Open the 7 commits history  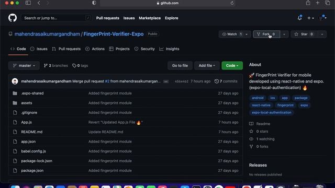(x=226, y=81)
